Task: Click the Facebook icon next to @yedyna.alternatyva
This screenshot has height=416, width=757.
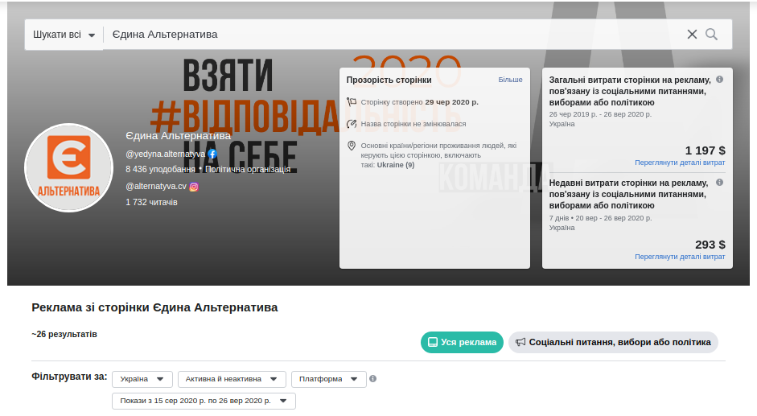Action: (212, 154)
